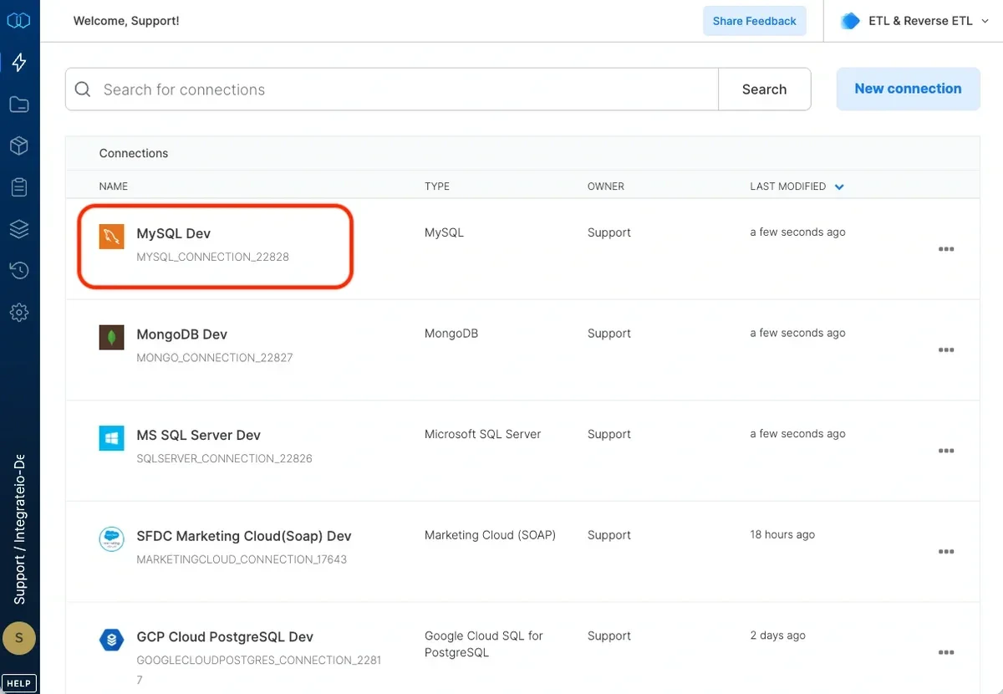Open the documentation book icon at sidebar top

(x=18, y=19)
